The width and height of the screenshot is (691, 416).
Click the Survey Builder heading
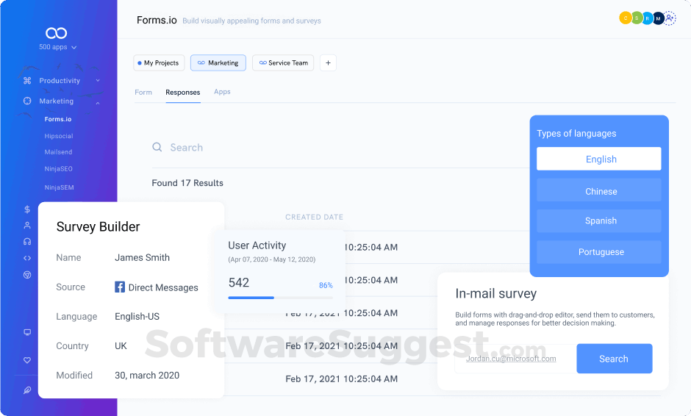coord(98,226)
